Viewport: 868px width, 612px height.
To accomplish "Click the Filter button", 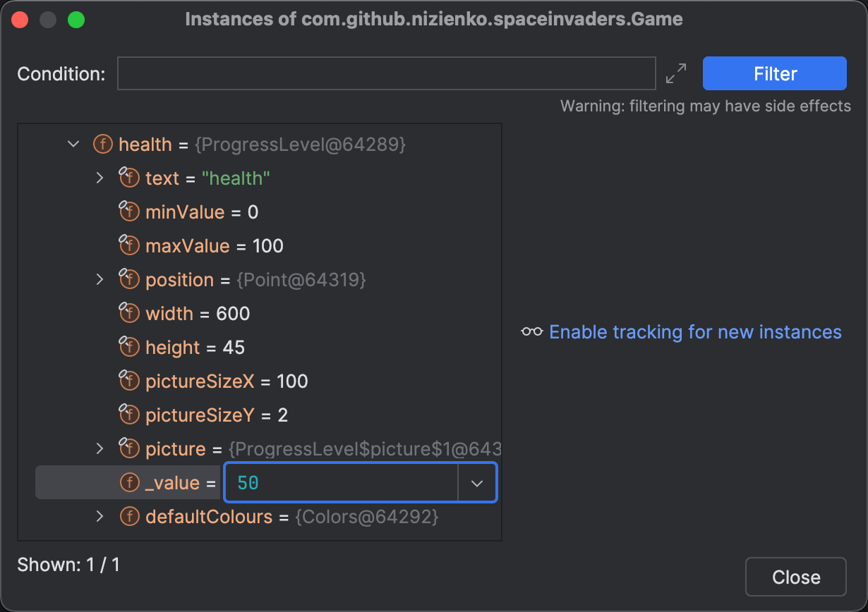I will (775, 73).
